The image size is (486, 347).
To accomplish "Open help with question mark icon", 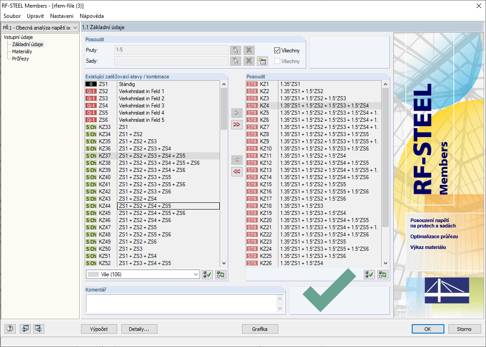I will click(10, 329).
